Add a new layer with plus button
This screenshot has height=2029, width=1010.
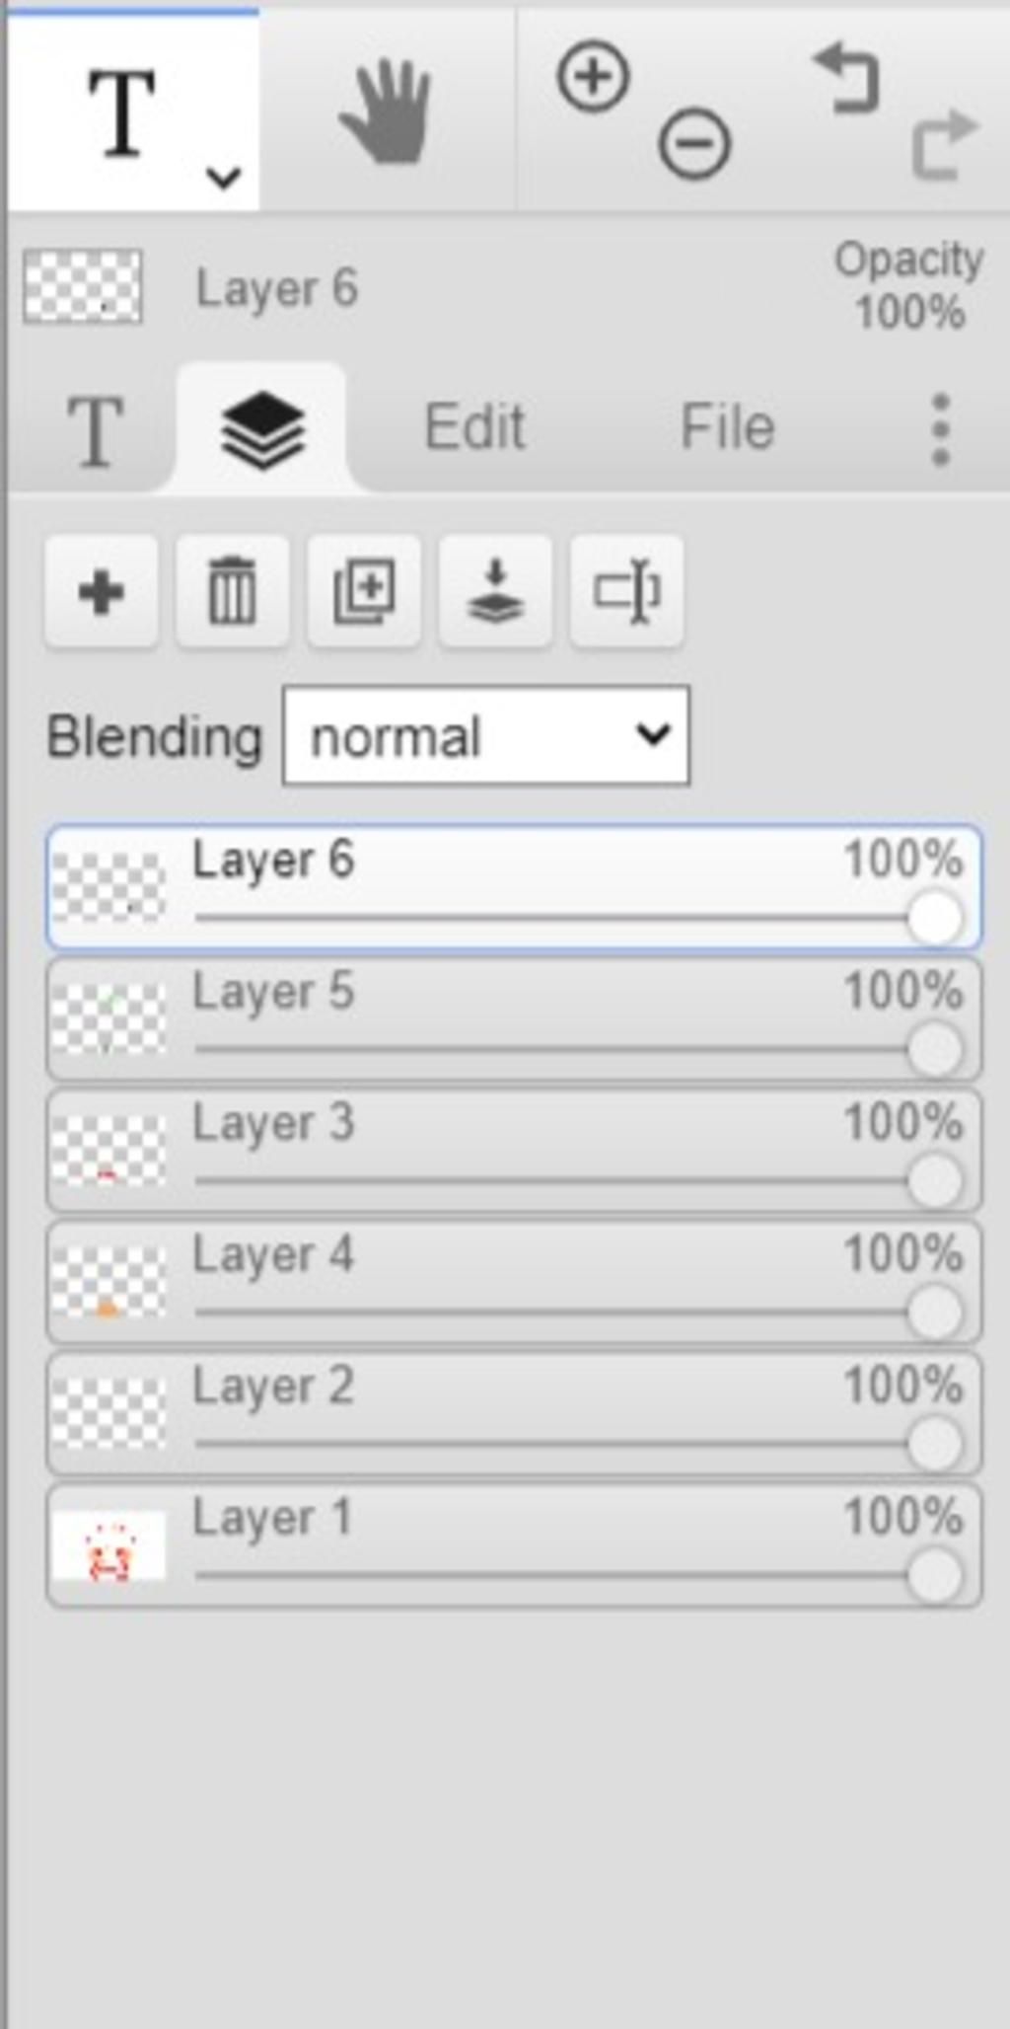tap(101, 592)
